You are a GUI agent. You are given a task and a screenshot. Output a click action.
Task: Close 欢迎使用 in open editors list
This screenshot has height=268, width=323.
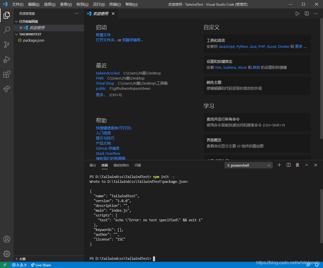tap(21, 28)
